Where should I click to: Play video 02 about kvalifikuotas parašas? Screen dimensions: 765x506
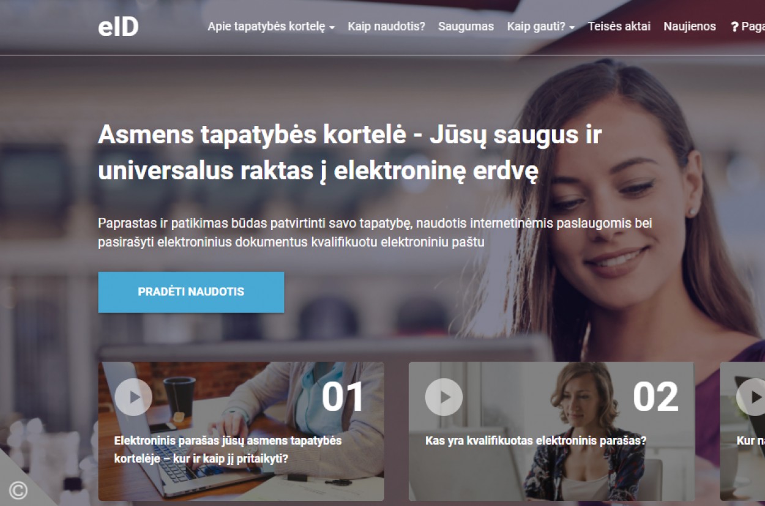pyautogui.click(x=444, y=397)
